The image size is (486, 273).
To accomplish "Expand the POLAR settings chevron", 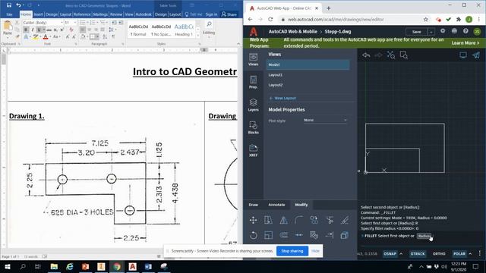I will pyautogui.click(x=470, y=253).
